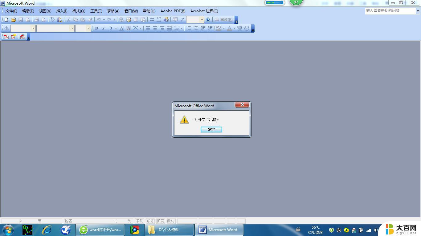Viewport: 421px width, 236px height.
Task: Click the Format Painter brush icon
Action: tap(90, 20)
